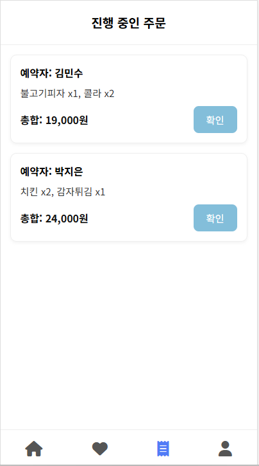Click the blank header space right of the title
259x466 pixels.
(x=212, y=23)
